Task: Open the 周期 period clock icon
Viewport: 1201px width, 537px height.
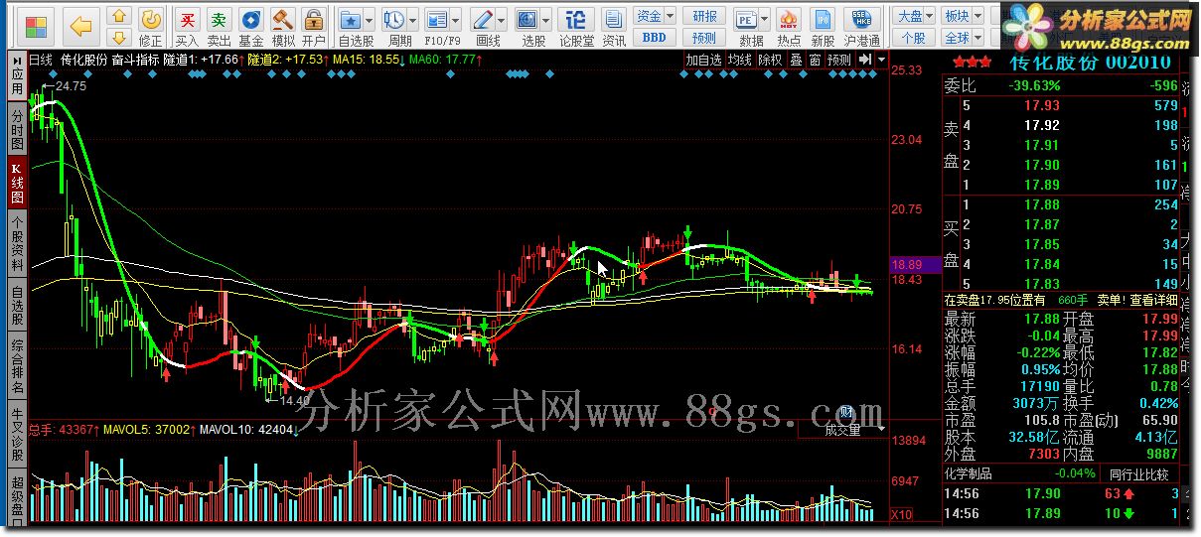Action: [394, 20]
